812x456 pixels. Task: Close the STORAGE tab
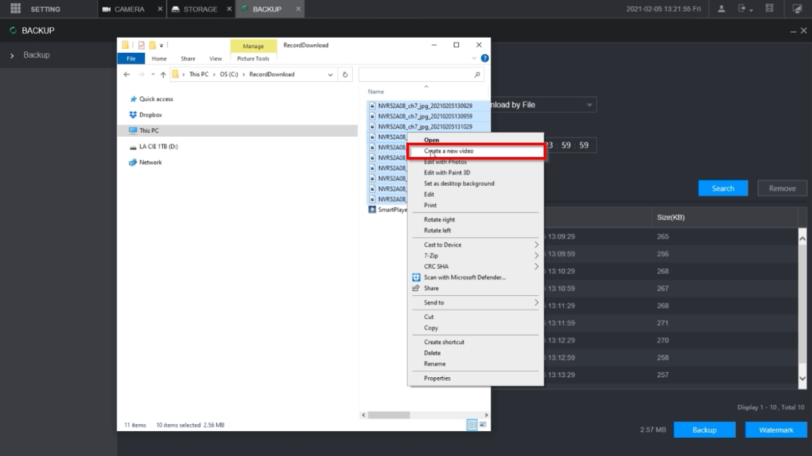[x=229, y=9]
